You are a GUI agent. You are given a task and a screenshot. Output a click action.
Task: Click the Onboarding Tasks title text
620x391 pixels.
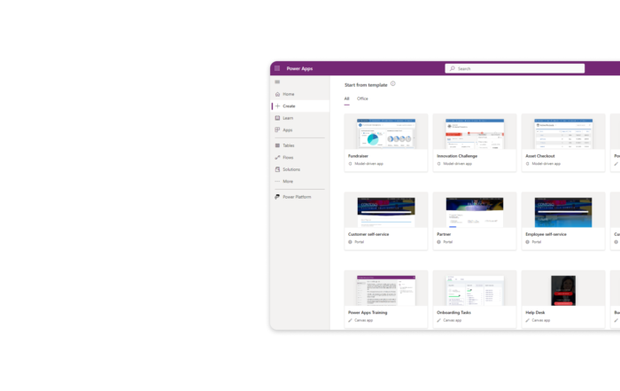(x=453, y=313)
